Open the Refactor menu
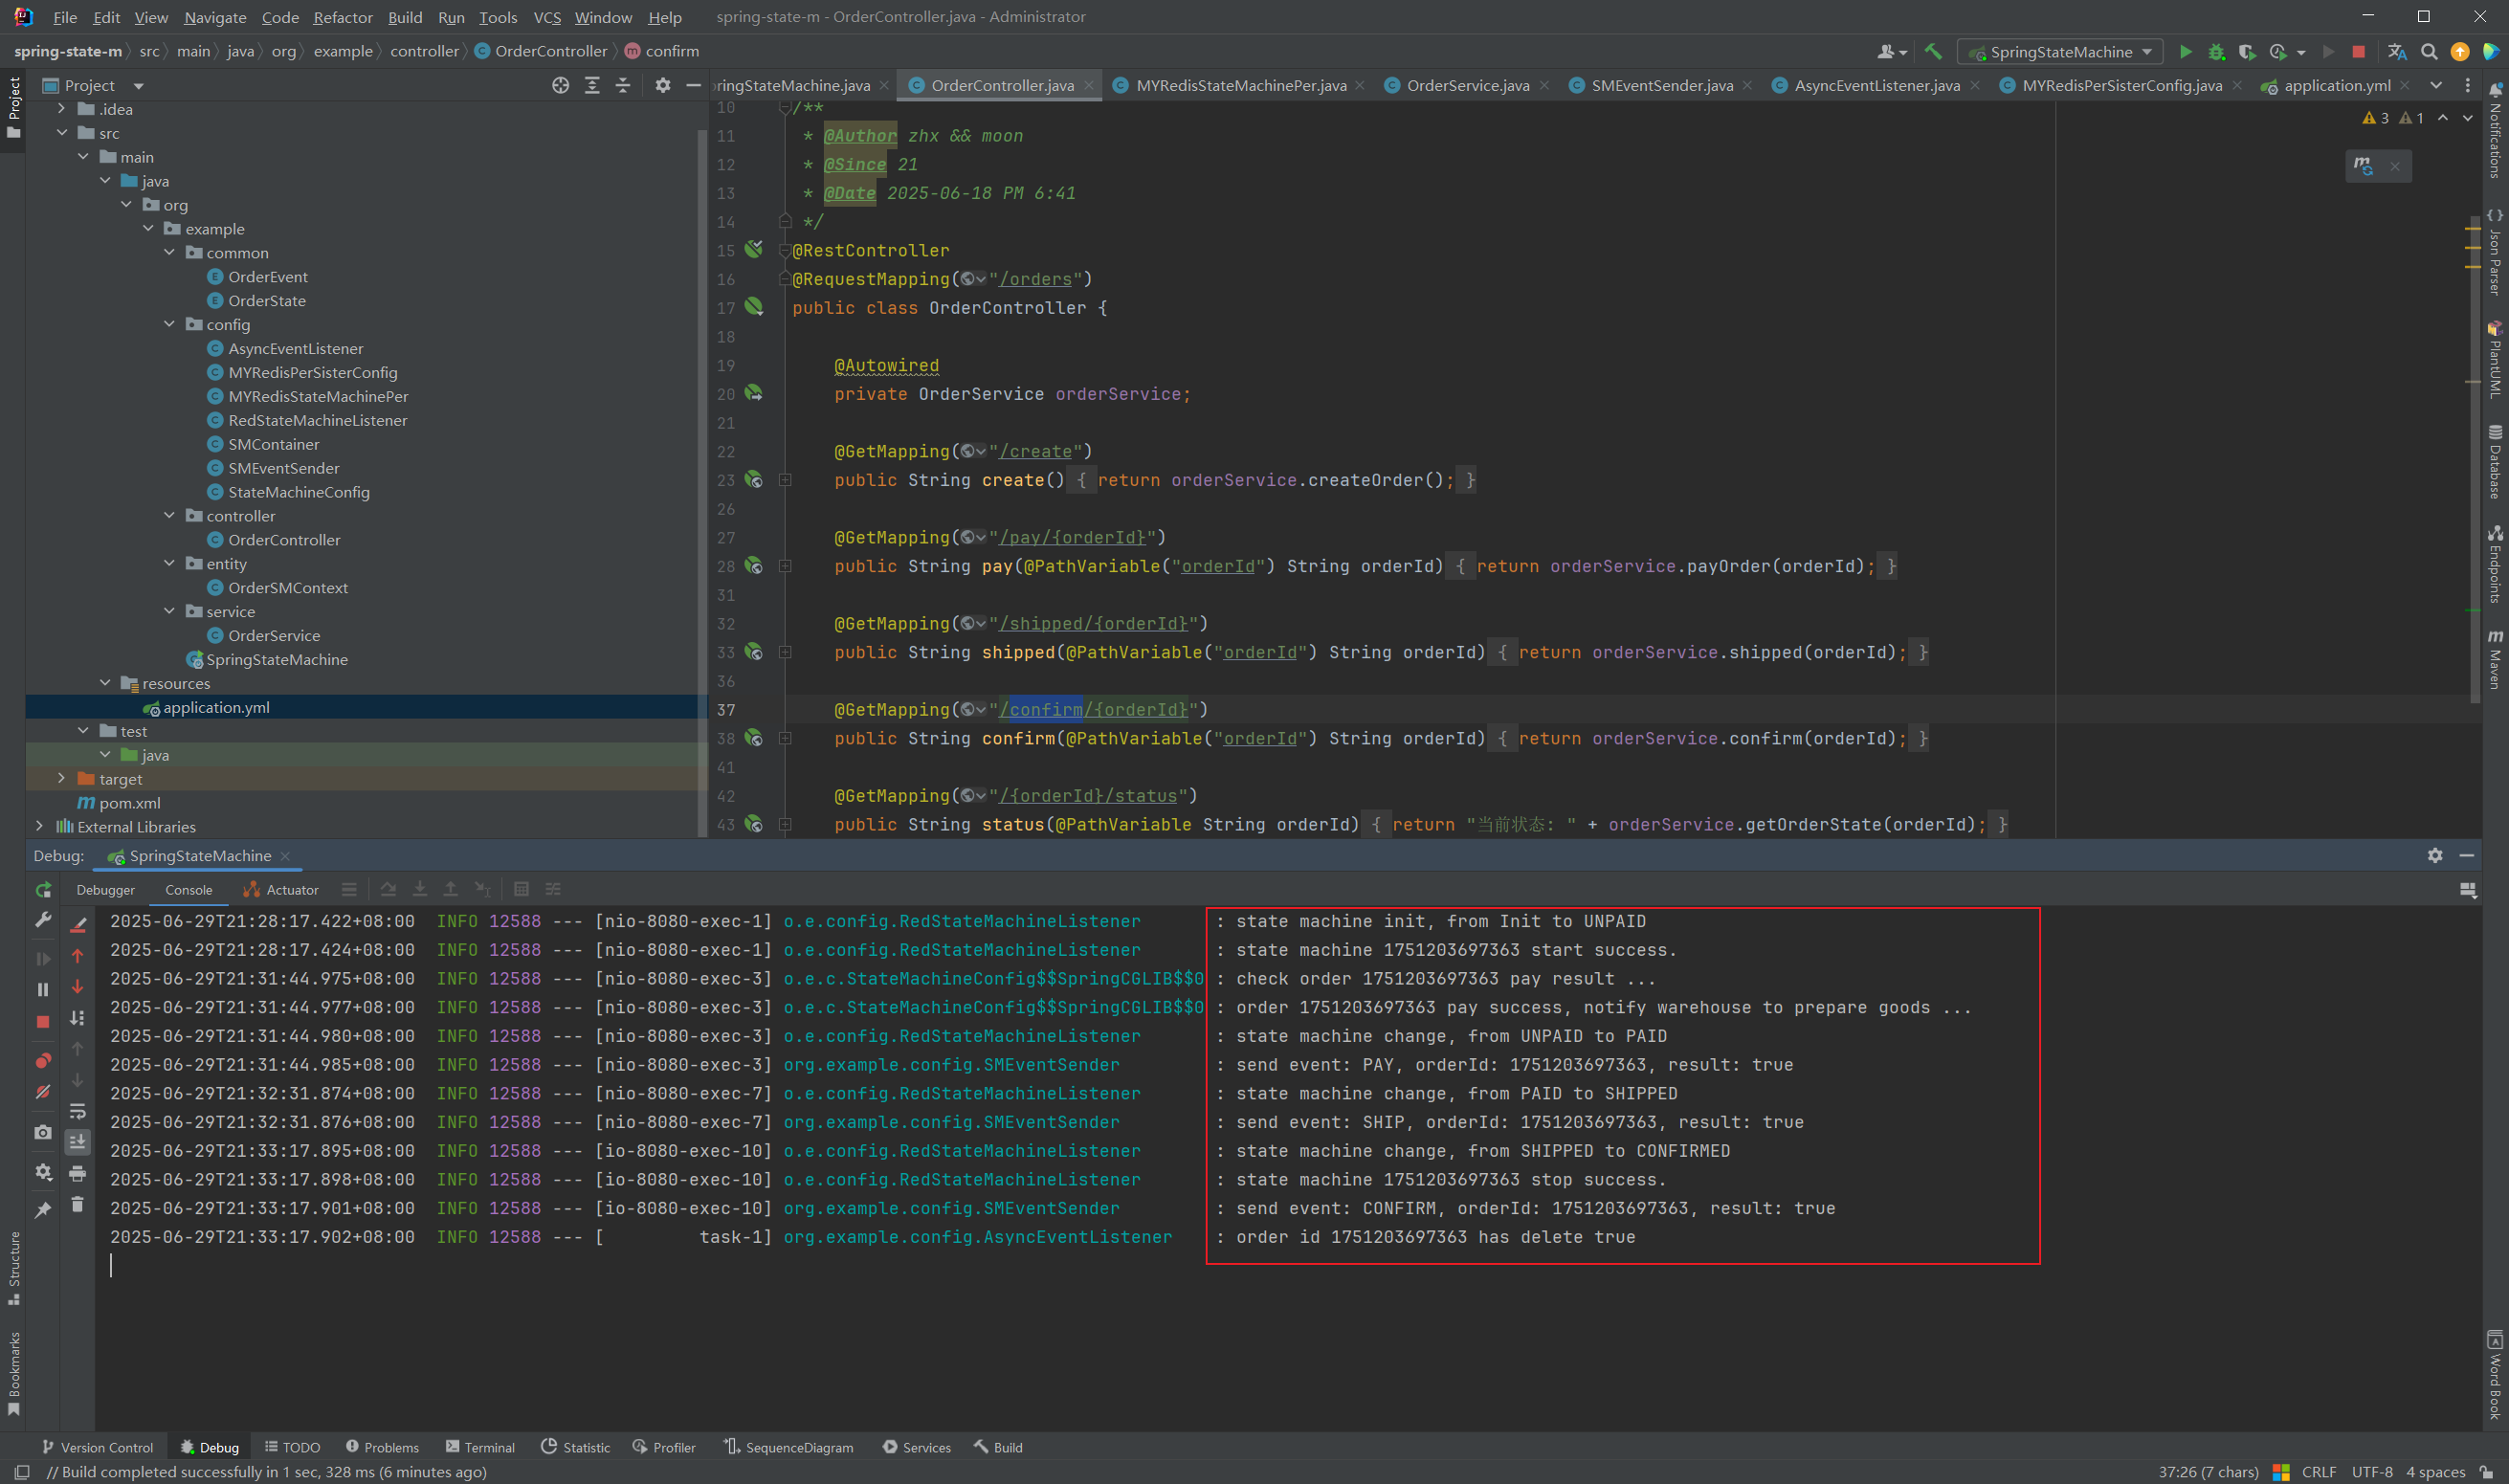Image resolution: width=2509 pixels, height=1484 pixels. pos(342,17)
